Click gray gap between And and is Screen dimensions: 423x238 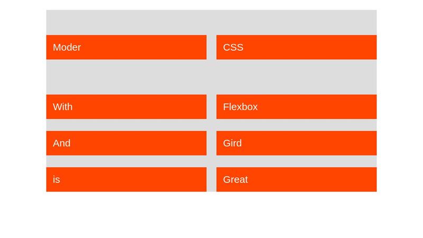[126, 161]
